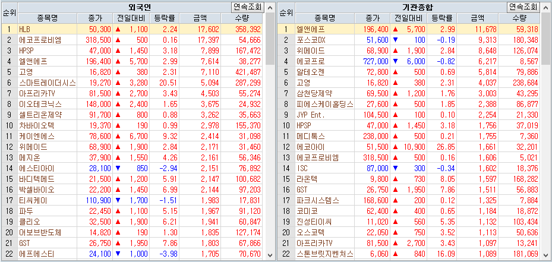
Task: Select 클리오 stock name
Action: [29, 222]
